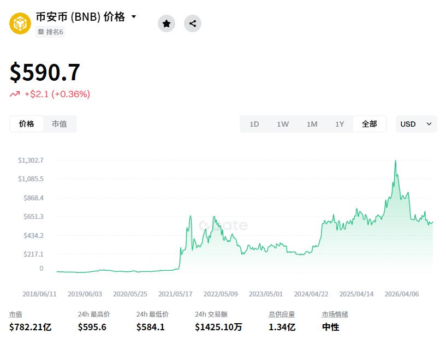
Task: Click the $584.1 24h low value
Action: (x=151, y=327)
